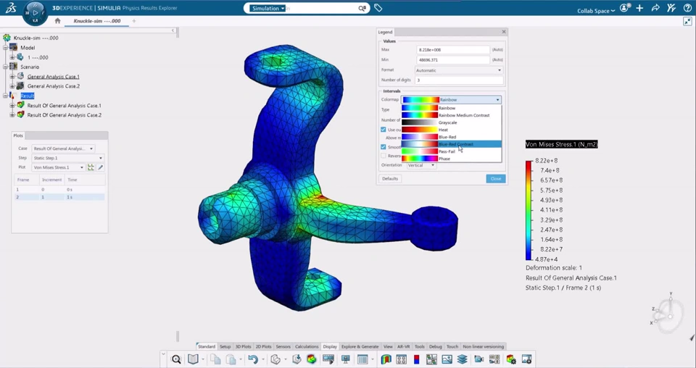Click the Max value input field

[x=452, y=50]
